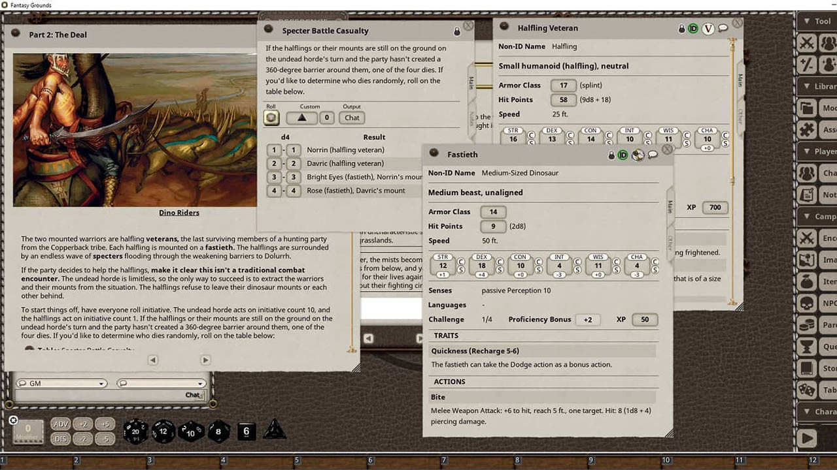This screenshot has height=470, width=837.
Task: Open the Dino Riders link in the story text
Action: (x=179, y=212)
